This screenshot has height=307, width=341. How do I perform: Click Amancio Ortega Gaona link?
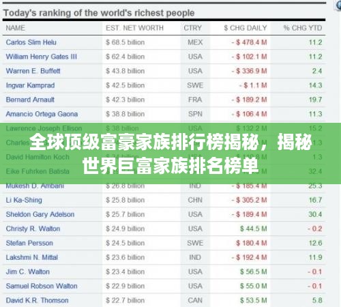click(x=42, y=114)
